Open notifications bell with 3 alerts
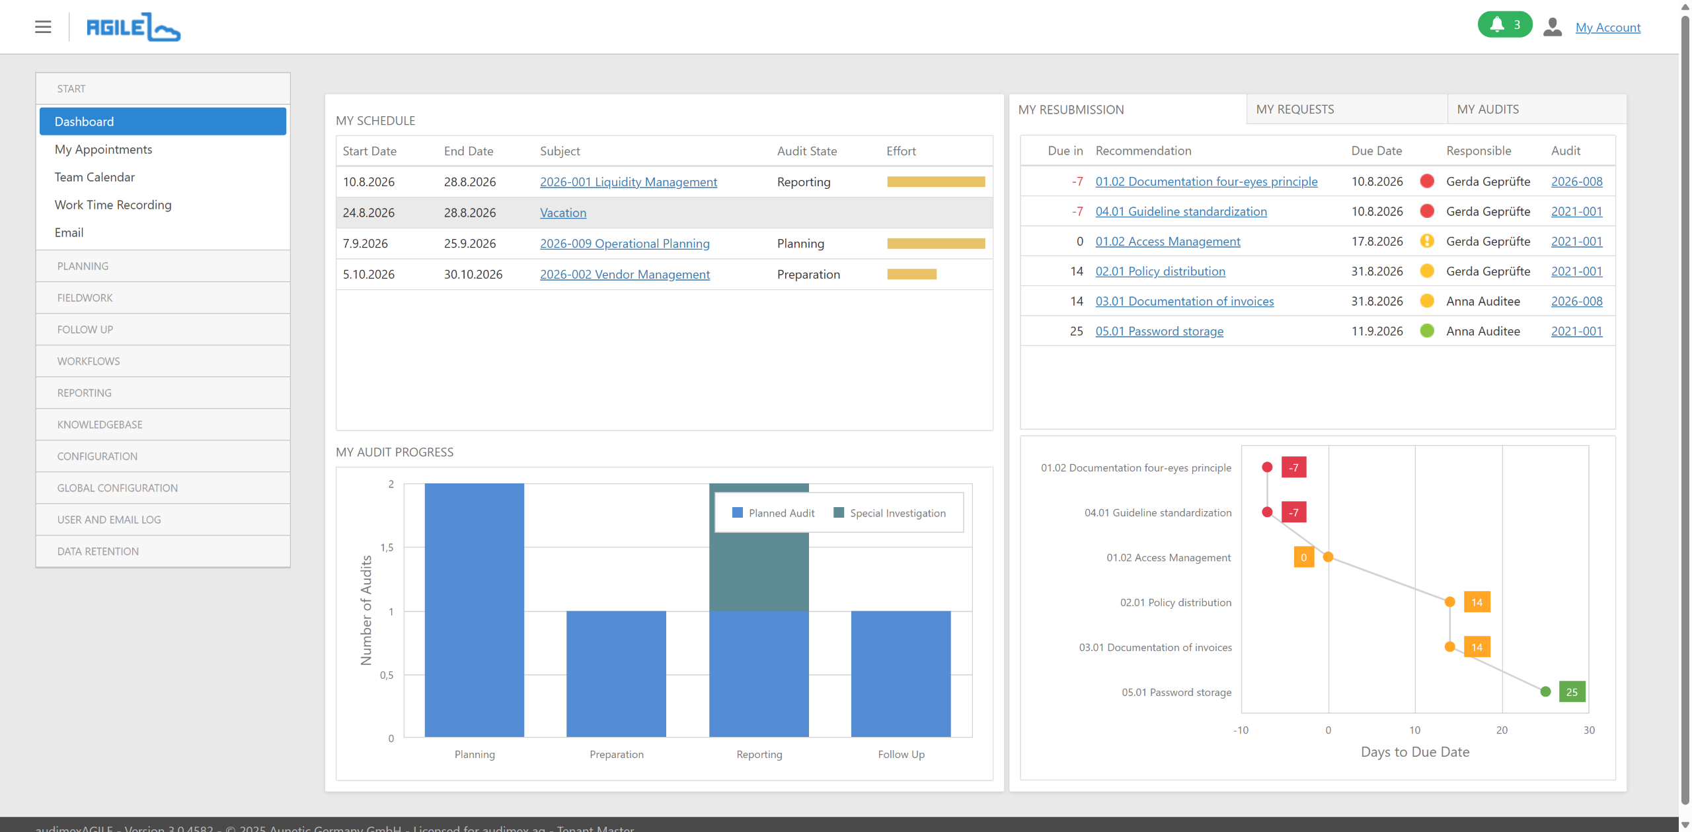Image resolution: width=1692 pixels, height=832 pixels. [1504, 25]
